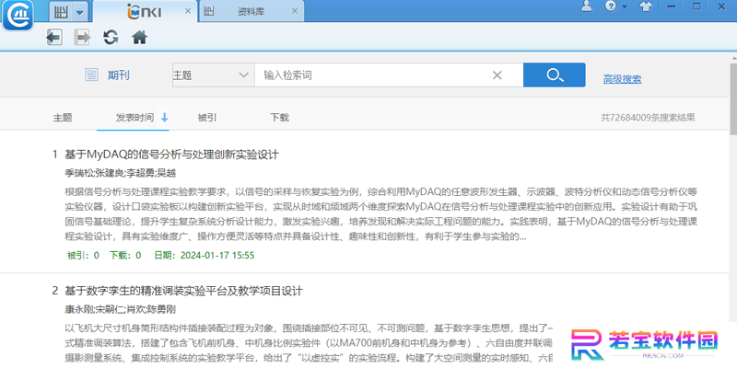This screenshot has width=737, height=368.
Task: Sort results by 下载
Action: tap(279, 118)
